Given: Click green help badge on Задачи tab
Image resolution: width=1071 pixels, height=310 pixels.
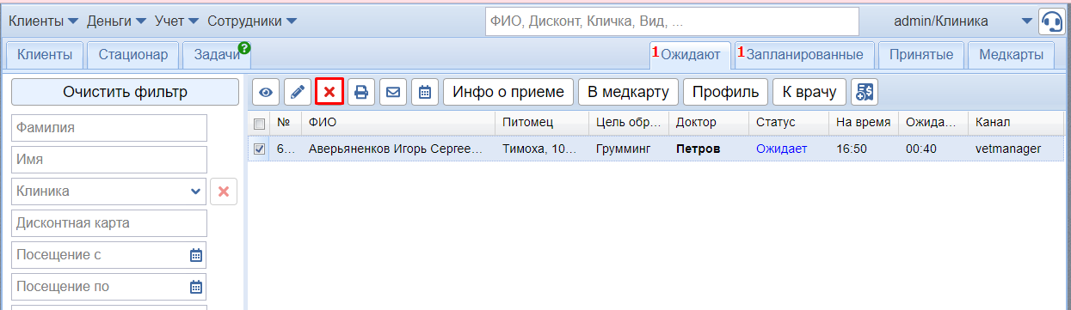Looking at the screenshot, I should [x=244, y=49].
